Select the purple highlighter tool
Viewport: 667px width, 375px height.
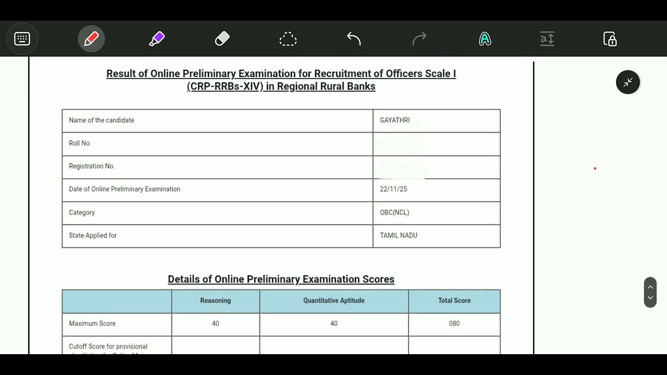pyautogui.click(x=157, y=39)
